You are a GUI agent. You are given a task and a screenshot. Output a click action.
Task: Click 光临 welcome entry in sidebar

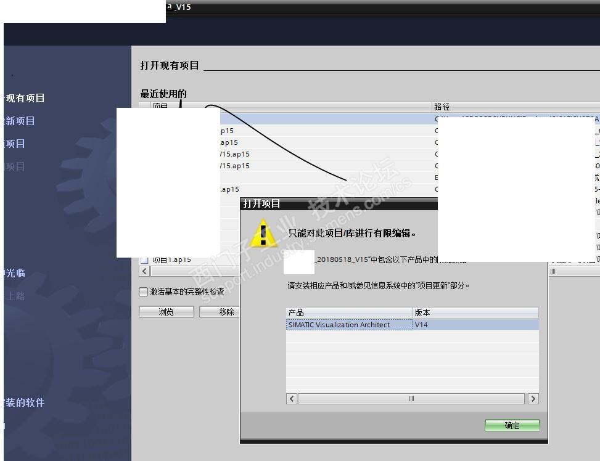(x=15, y=273)
